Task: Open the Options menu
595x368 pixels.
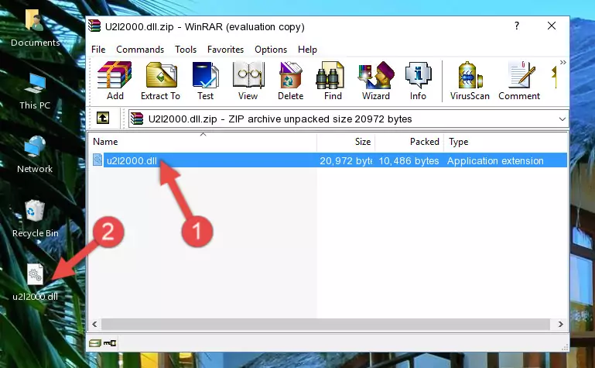Action: click(271, 50)
